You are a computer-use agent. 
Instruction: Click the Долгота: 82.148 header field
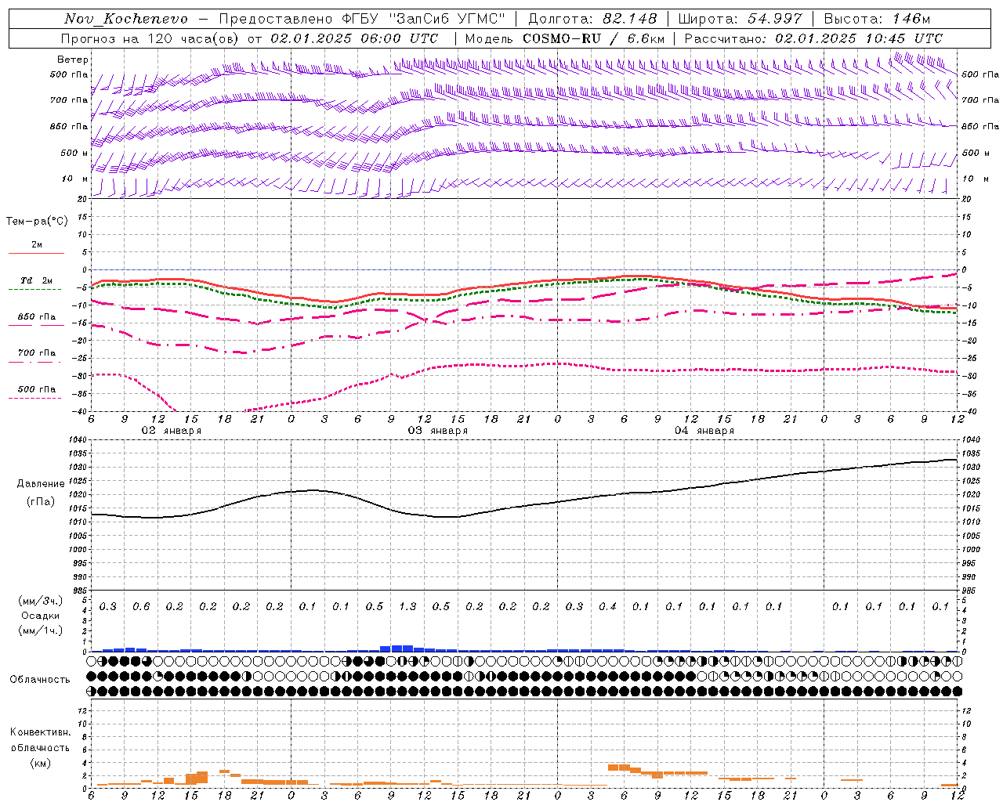pyautogui.click(x=593, y=19)
